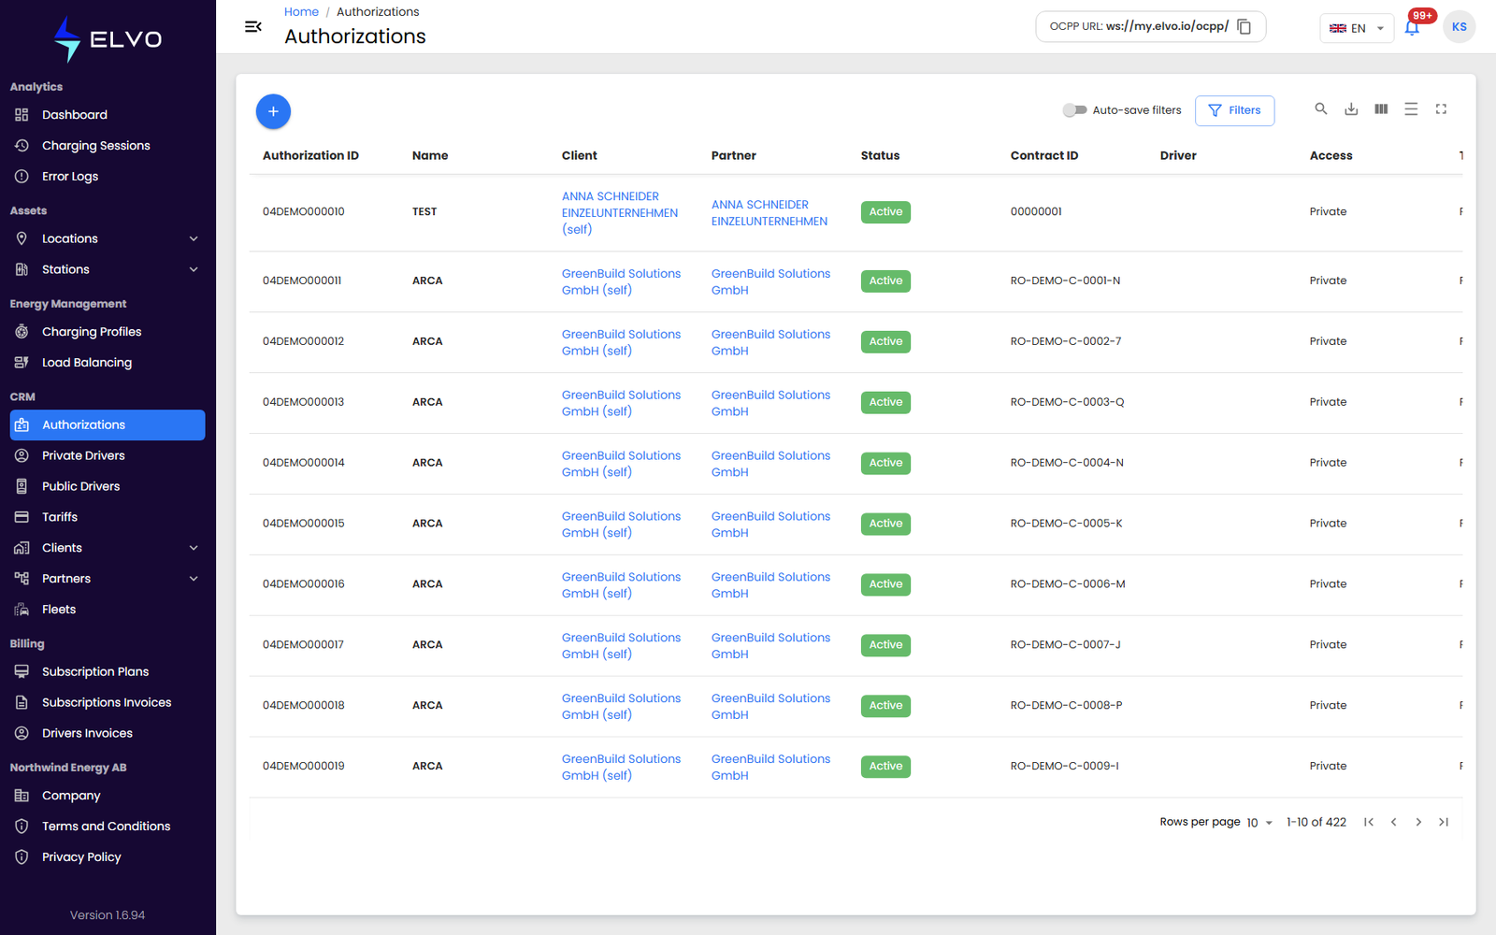1496x935 pixels.
Task: Click the Company building icon
Action: tap(22, 796)
